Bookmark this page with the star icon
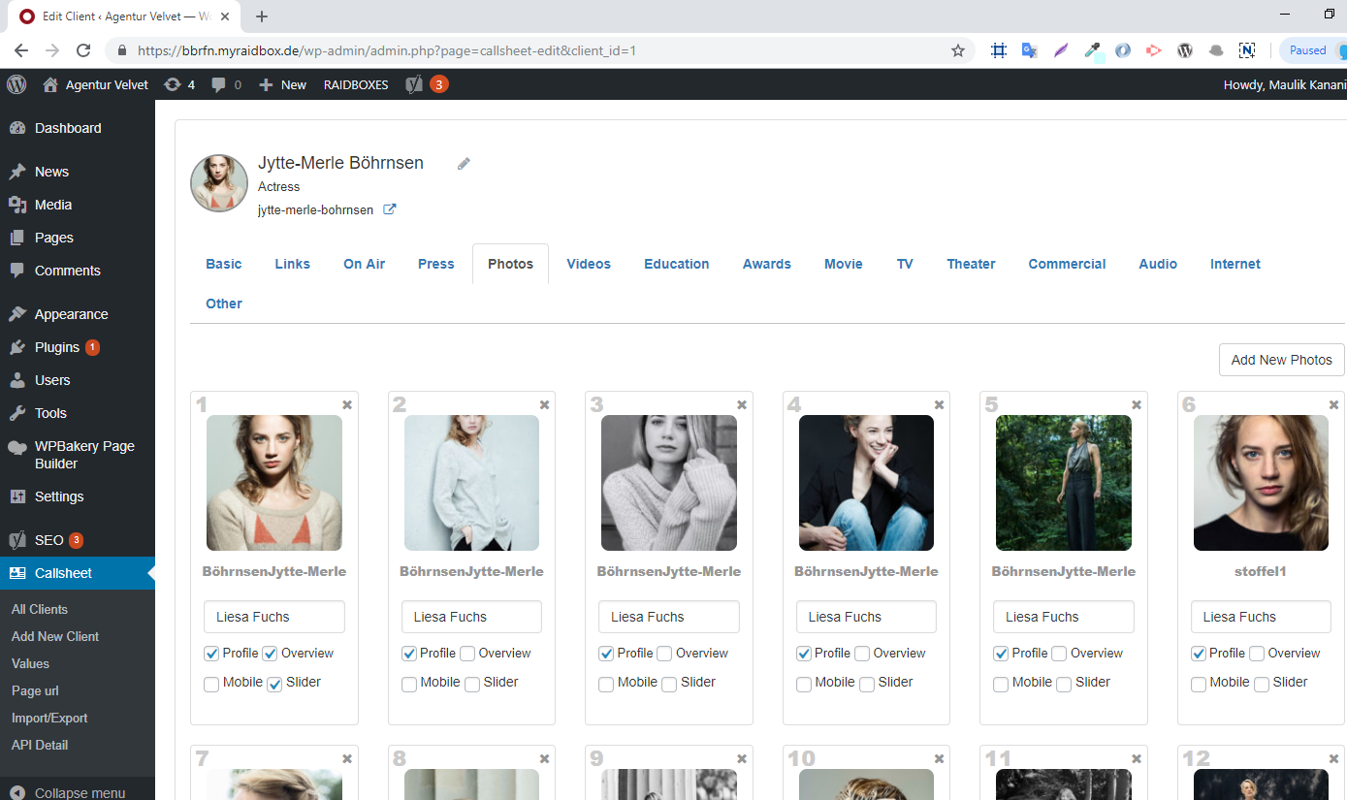Viewport: 1347px width, 800px height. click(x=958, y=50)
